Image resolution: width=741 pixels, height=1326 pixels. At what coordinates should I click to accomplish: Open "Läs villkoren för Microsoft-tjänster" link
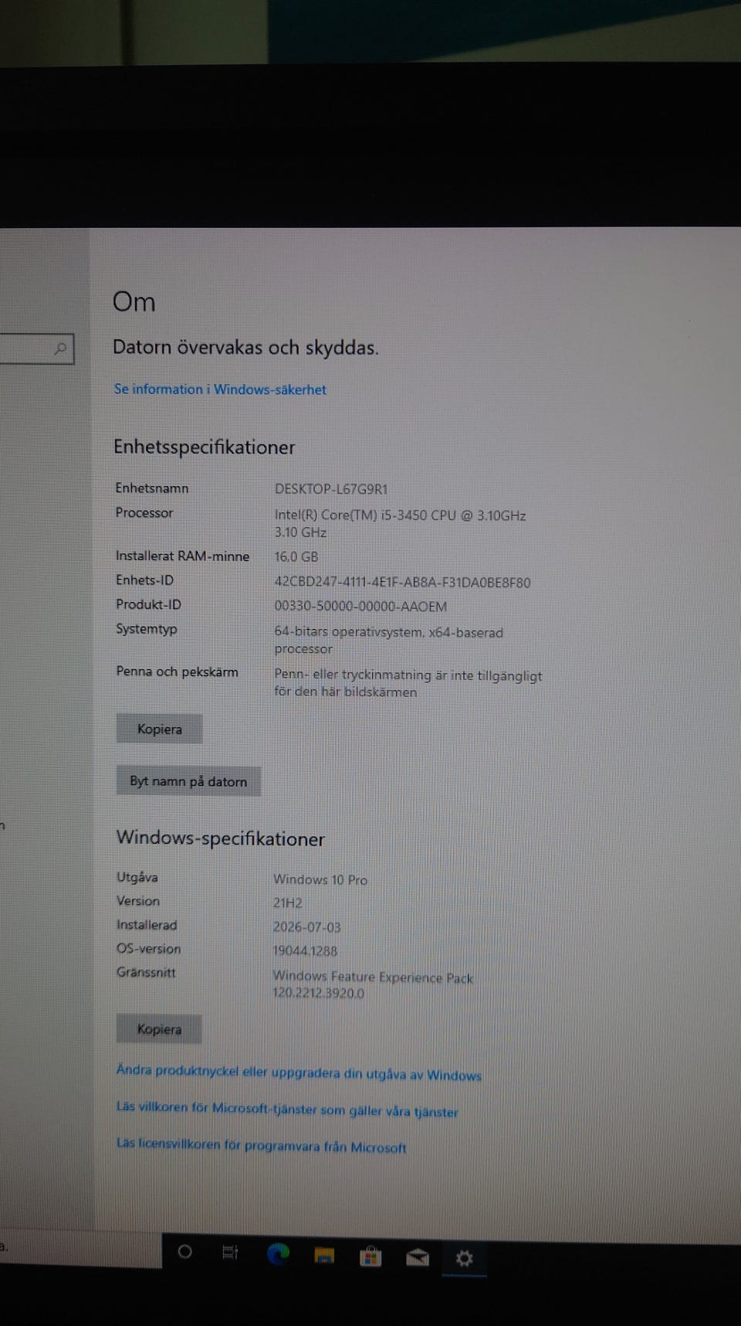coord(287,1110)
